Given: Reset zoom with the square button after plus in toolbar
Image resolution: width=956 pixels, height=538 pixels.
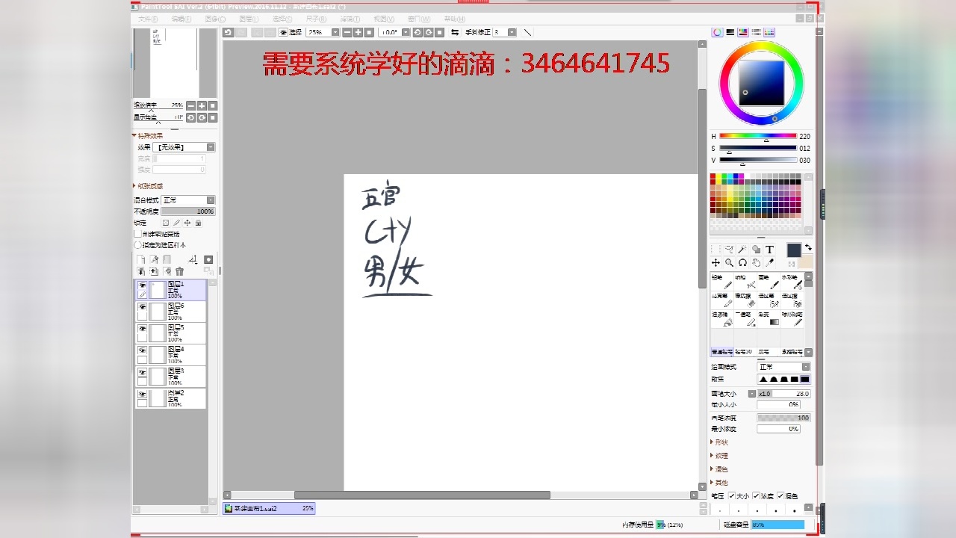Looking at the screenshot, I should (x=369, y=32).
